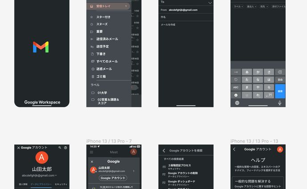Screen dimensions: 307x189
Task: Tap the keyboard globe icon
Action: click(x=236, y=103)
